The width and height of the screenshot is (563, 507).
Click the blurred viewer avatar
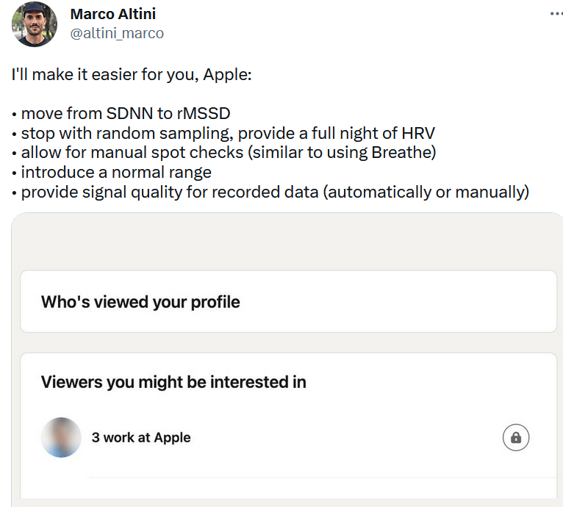coord(61,438)
